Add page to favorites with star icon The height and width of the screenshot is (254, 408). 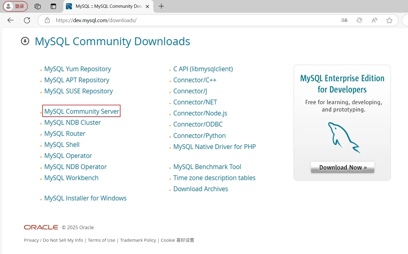(389, 20)
